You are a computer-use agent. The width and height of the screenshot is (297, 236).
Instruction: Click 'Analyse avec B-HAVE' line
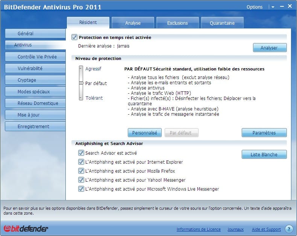[x=173, y=109]
